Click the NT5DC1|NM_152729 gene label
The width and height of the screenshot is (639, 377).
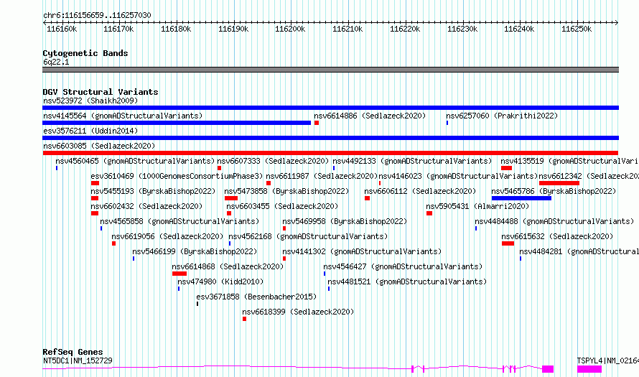coord(78,360)
